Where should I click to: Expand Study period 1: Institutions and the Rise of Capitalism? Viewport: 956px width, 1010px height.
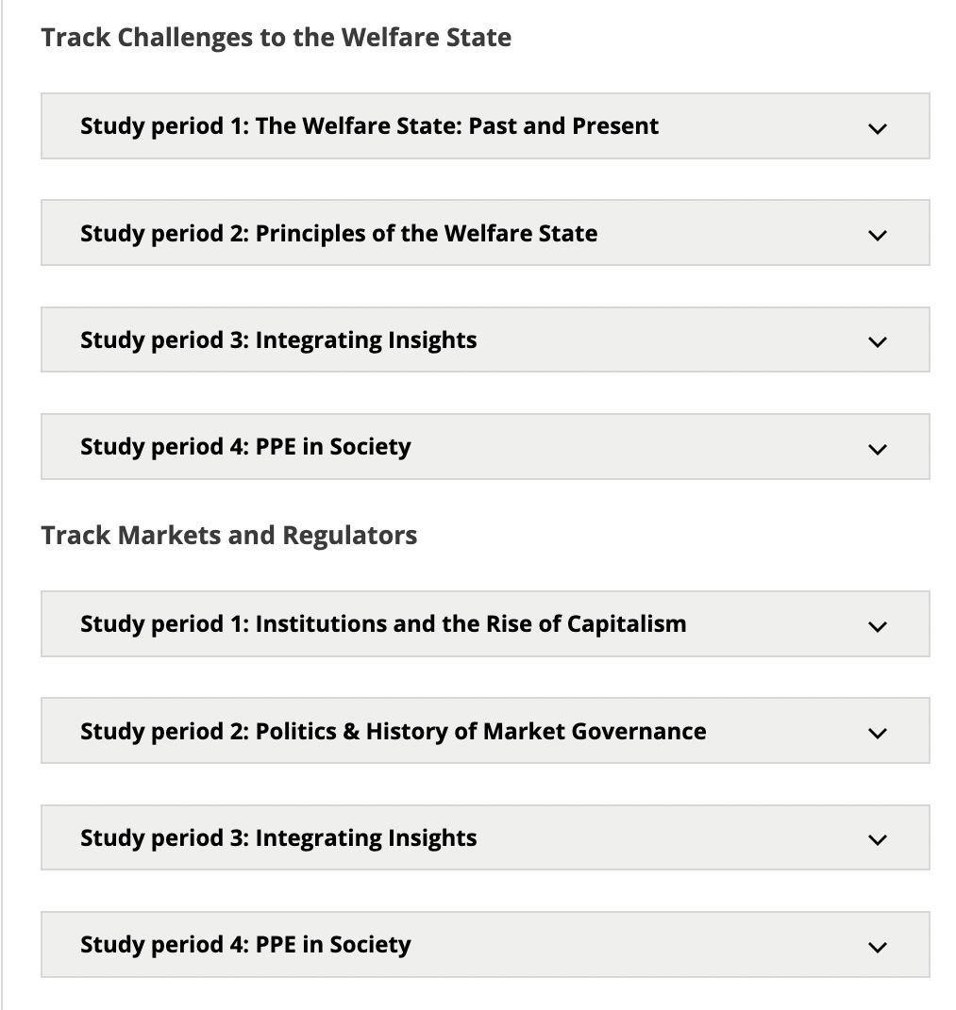point(383,624)
